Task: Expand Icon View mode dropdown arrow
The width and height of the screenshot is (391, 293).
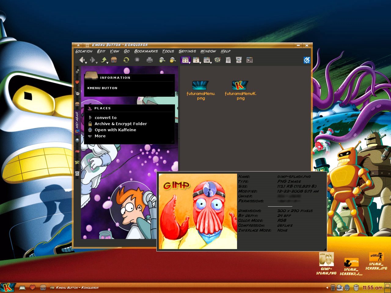Action: click(x=189, y=63)
